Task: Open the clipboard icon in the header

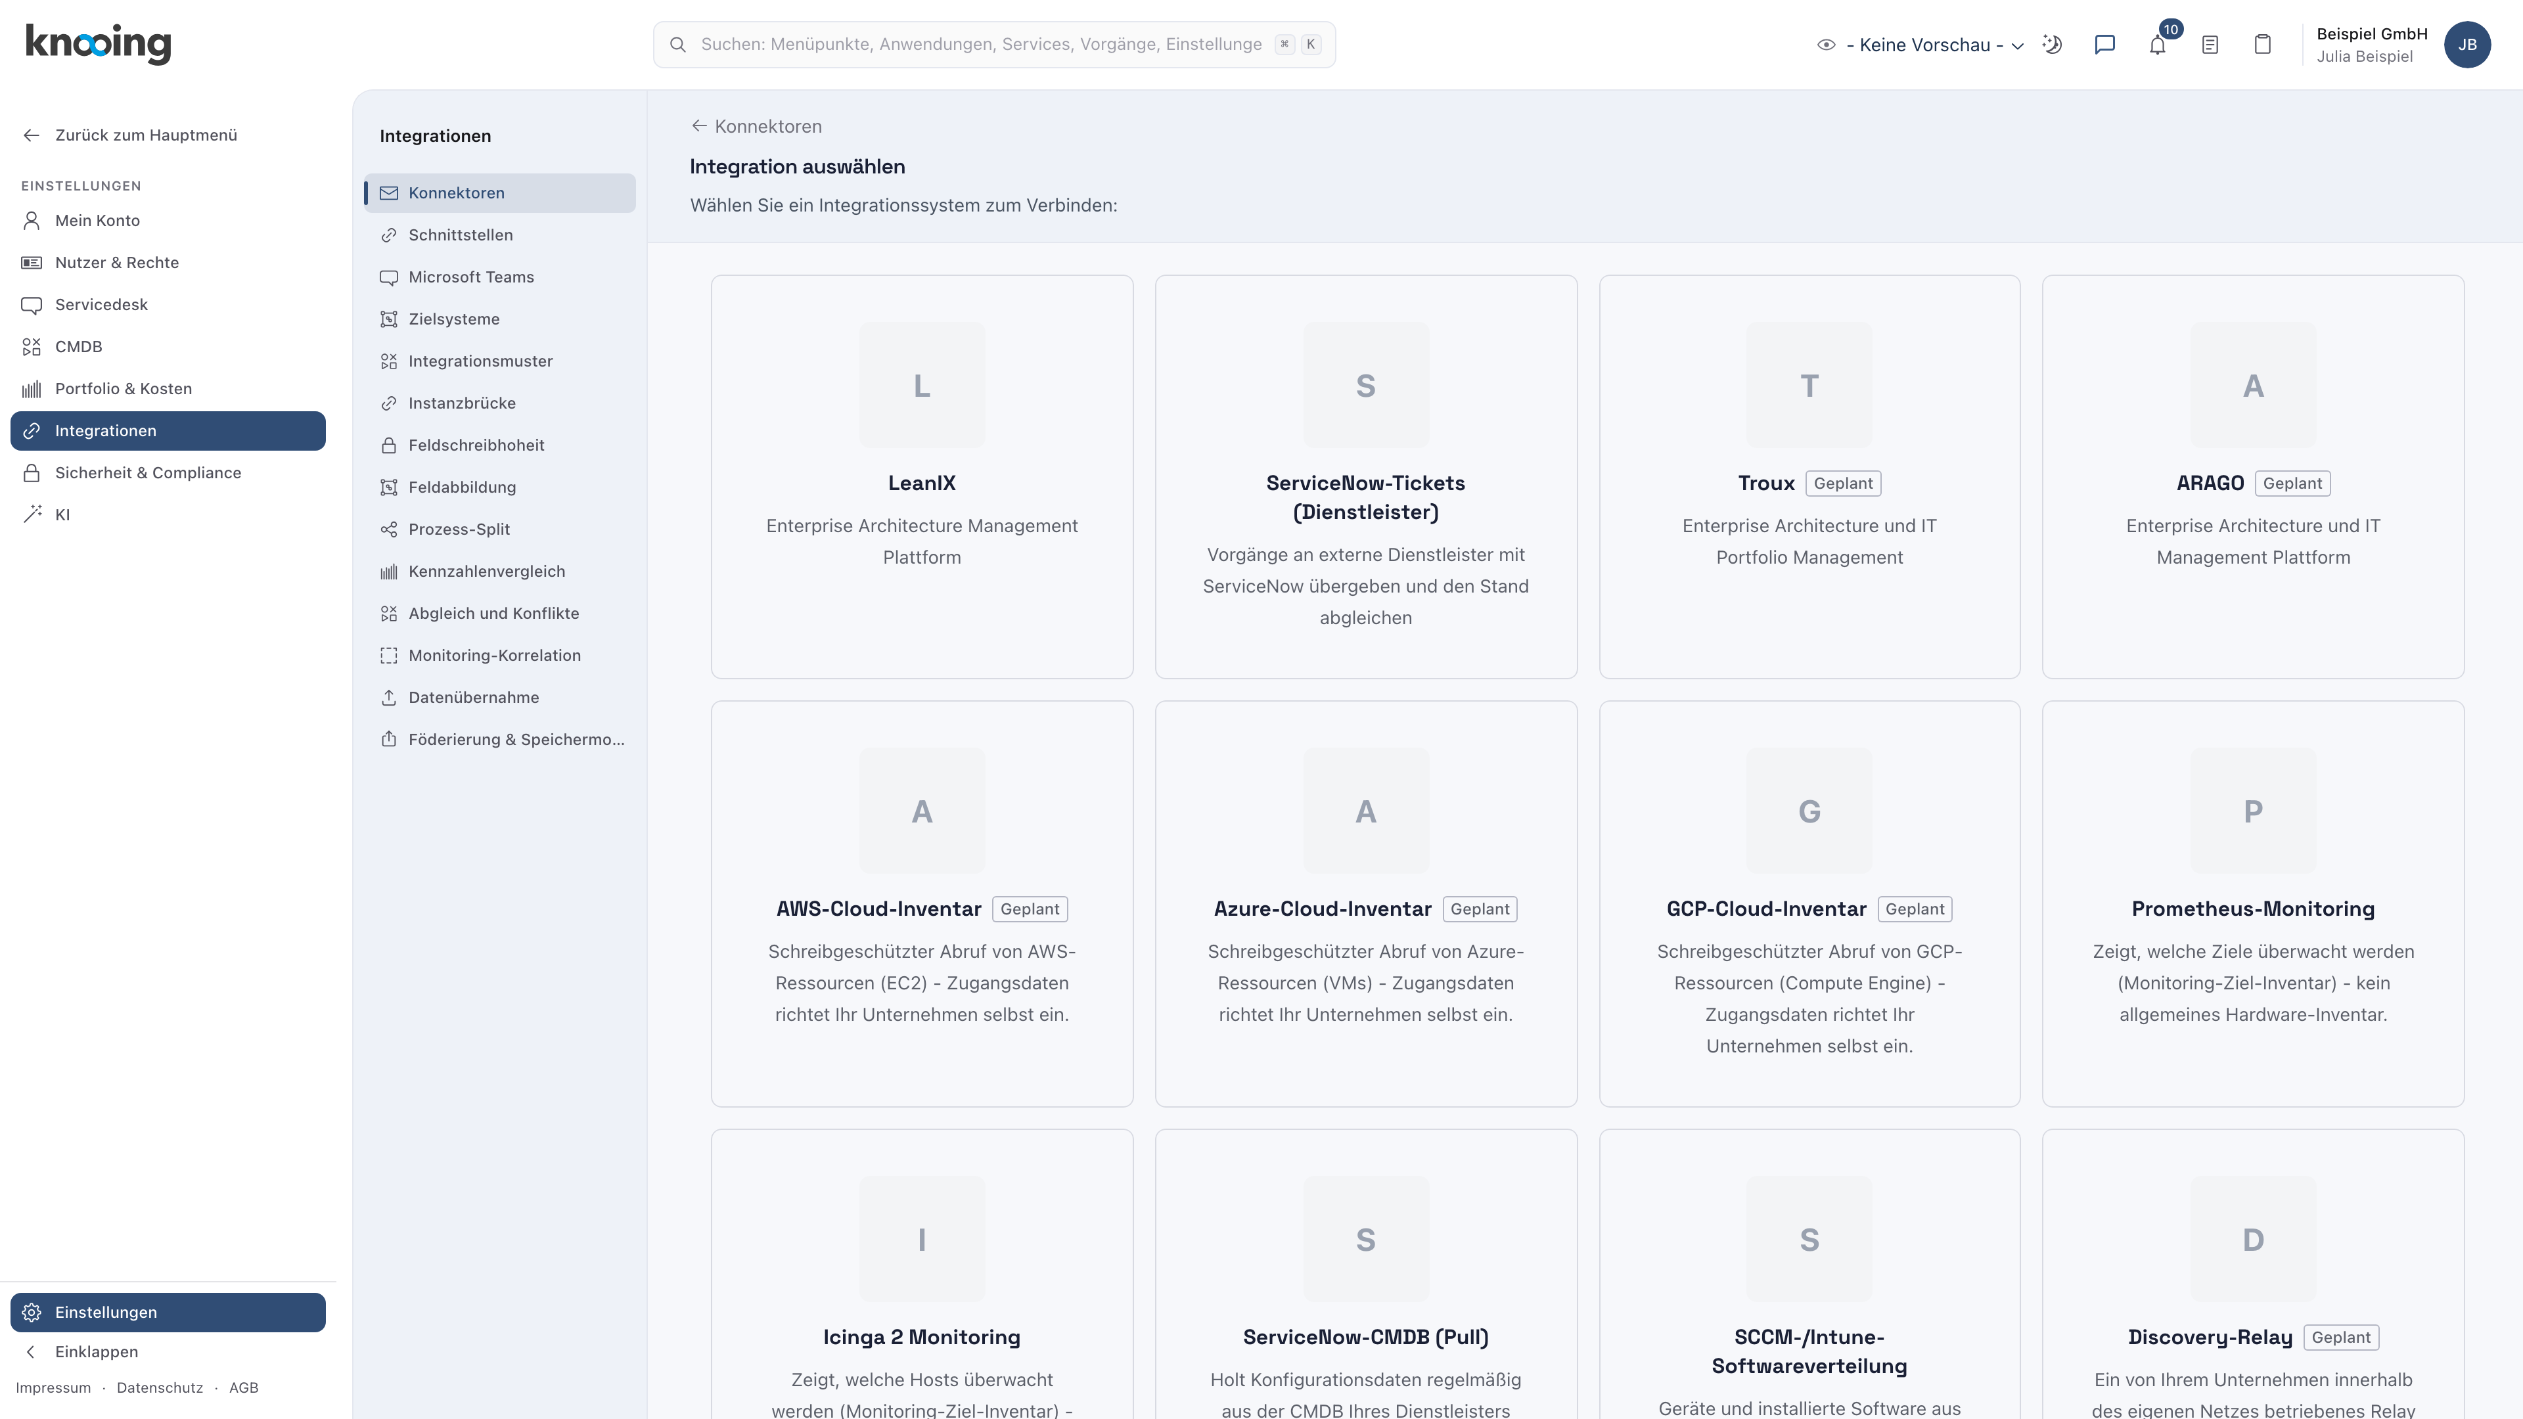Action: 2262,45
